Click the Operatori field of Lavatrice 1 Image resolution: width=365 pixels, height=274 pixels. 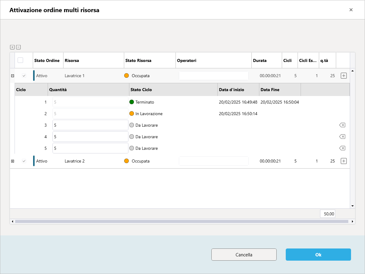tap(214, 76)
